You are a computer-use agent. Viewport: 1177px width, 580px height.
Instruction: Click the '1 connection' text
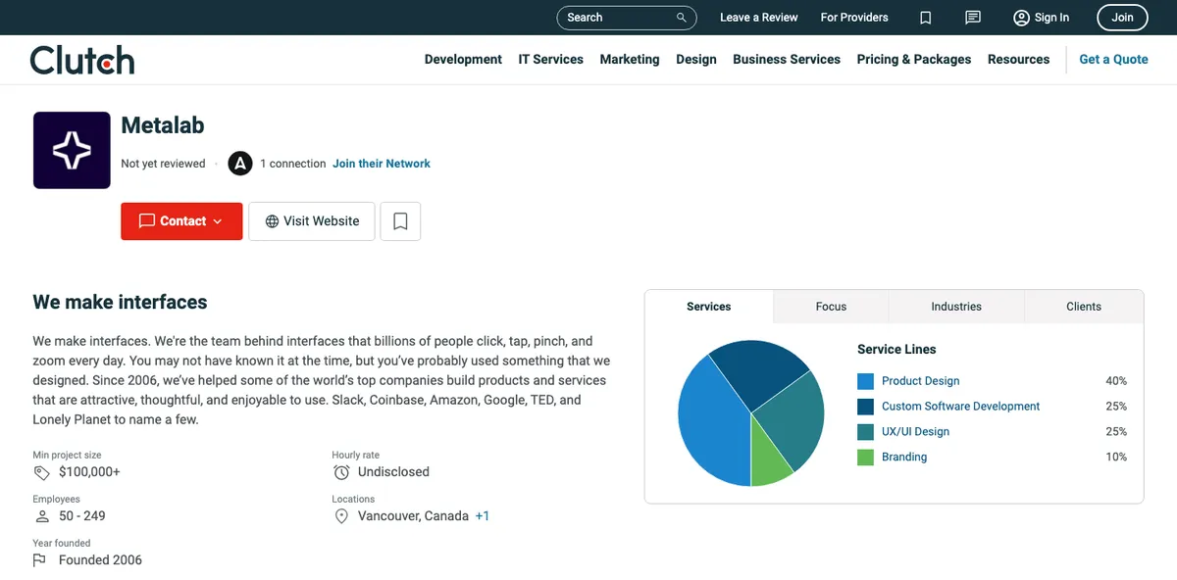coord(292,164)
